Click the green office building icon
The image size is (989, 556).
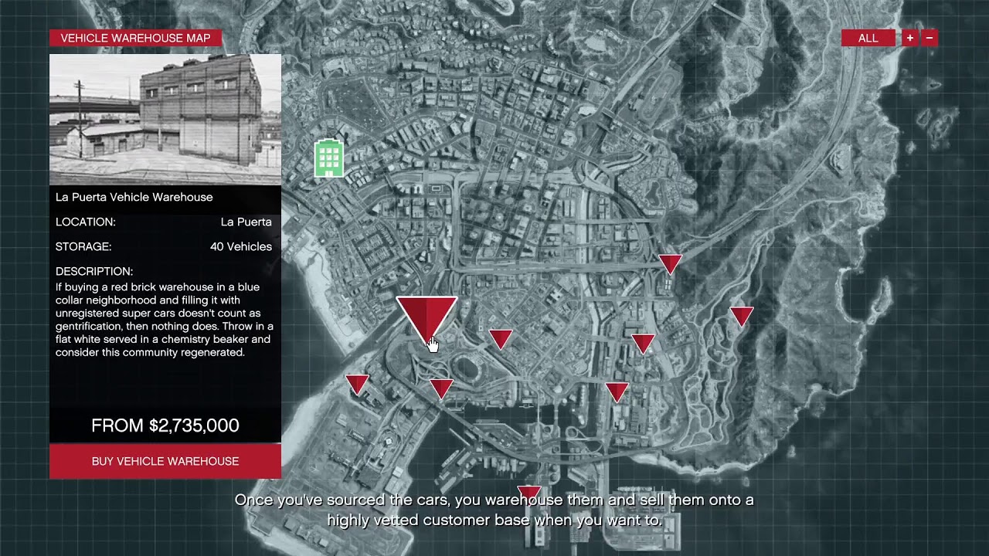(x=328, y=158)
